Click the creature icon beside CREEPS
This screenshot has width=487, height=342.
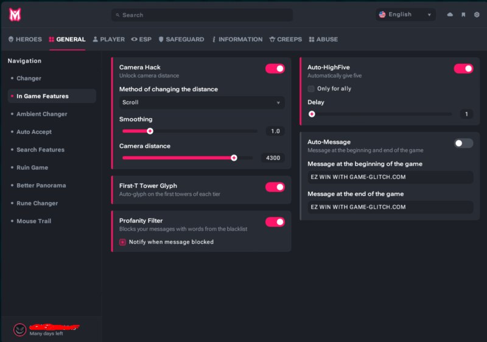272,39
